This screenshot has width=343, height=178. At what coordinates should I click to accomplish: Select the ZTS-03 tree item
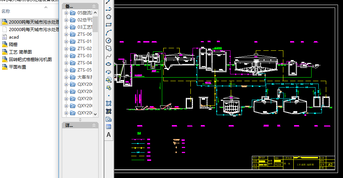click(x=84, y=56)
